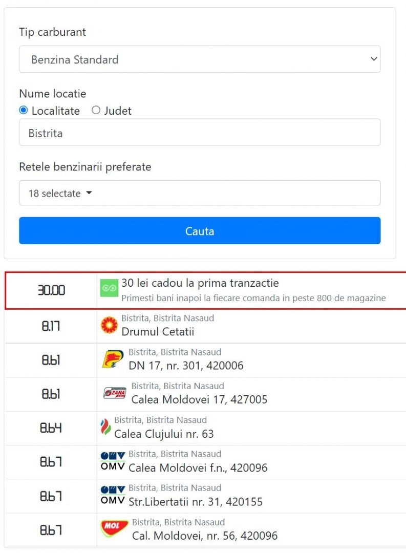
Task: Click the Bistrita location input field
Action: point(200,133)
